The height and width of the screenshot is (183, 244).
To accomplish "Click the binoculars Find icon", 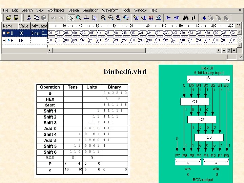I will 186,18.
